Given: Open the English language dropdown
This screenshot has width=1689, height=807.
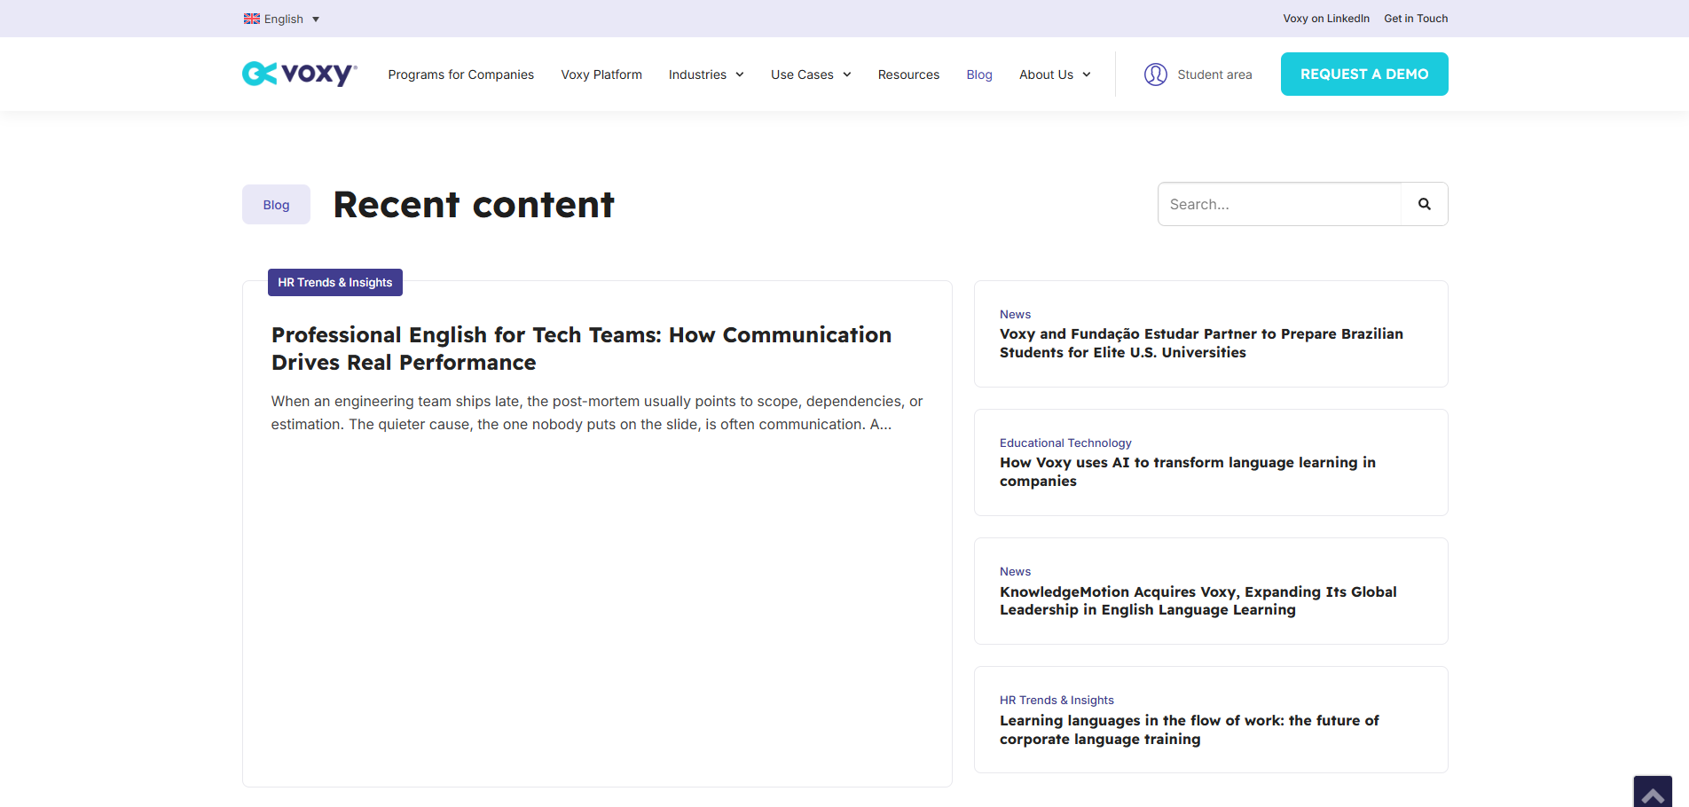Looking at the screenshot, I should (282, 19).
